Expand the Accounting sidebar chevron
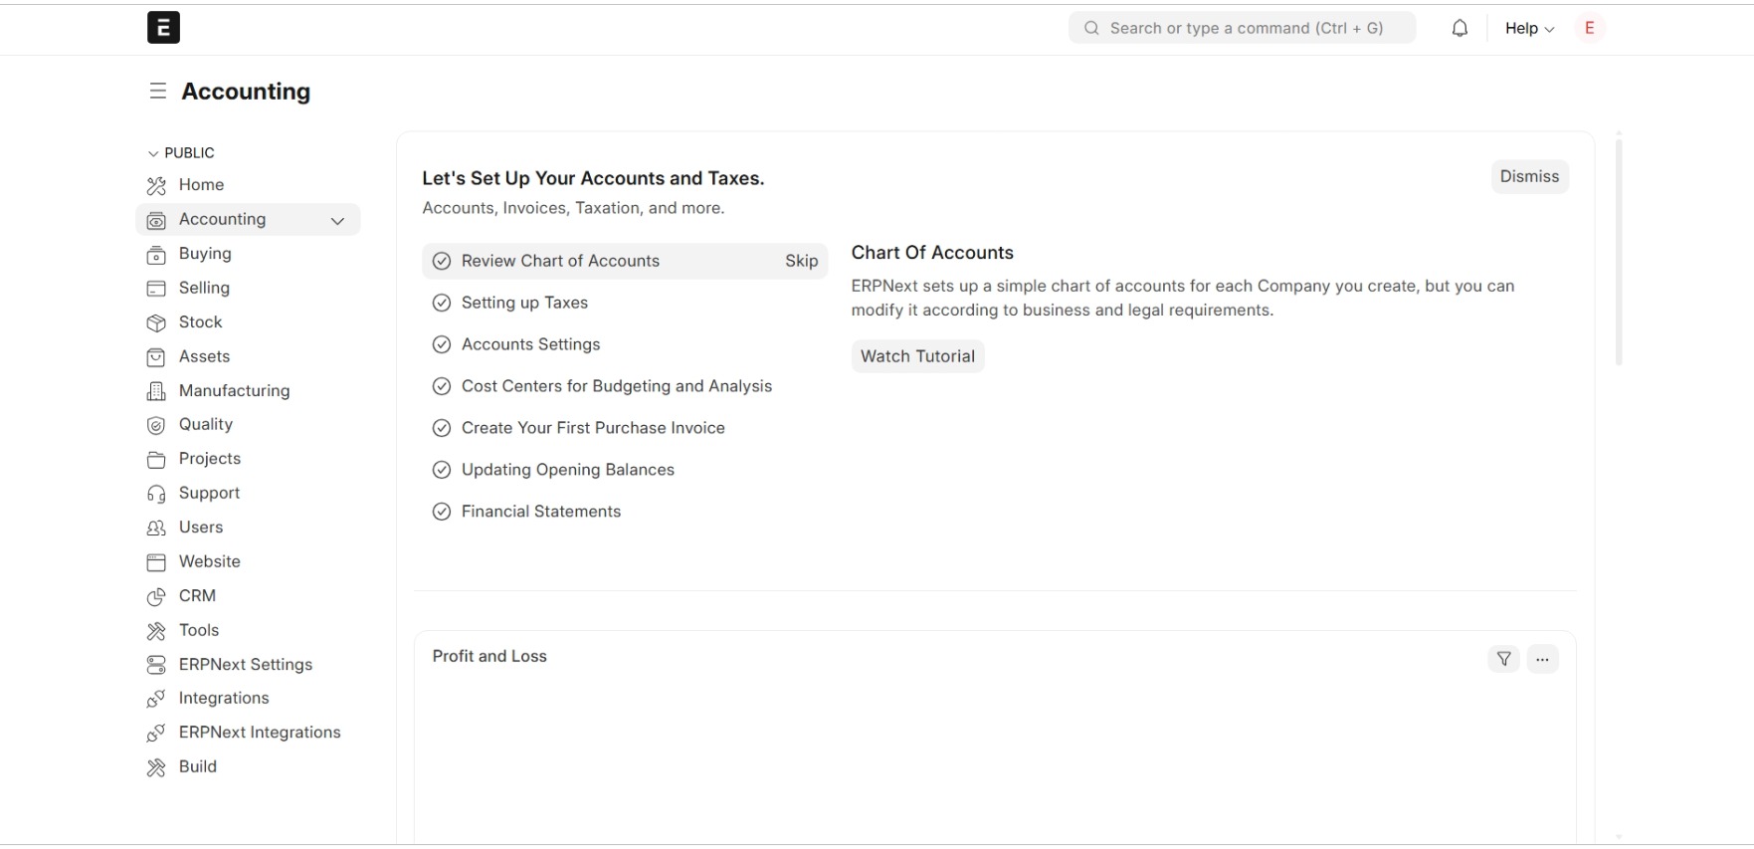 [x=337, y=220]
